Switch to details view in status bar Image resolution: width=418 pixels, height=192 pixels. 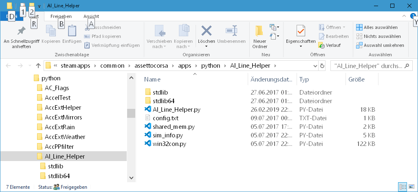point(402,187)
